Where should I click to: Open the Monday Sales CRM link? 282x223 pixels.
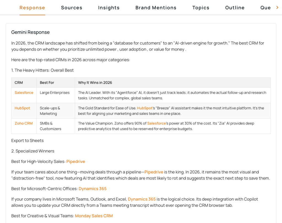[x=94, y=216]
